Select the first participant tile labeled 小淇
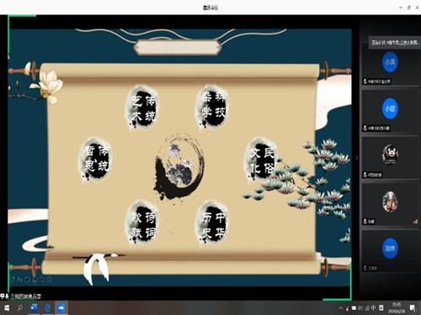This screenshot has width=421, height=315. pos(390,65)
